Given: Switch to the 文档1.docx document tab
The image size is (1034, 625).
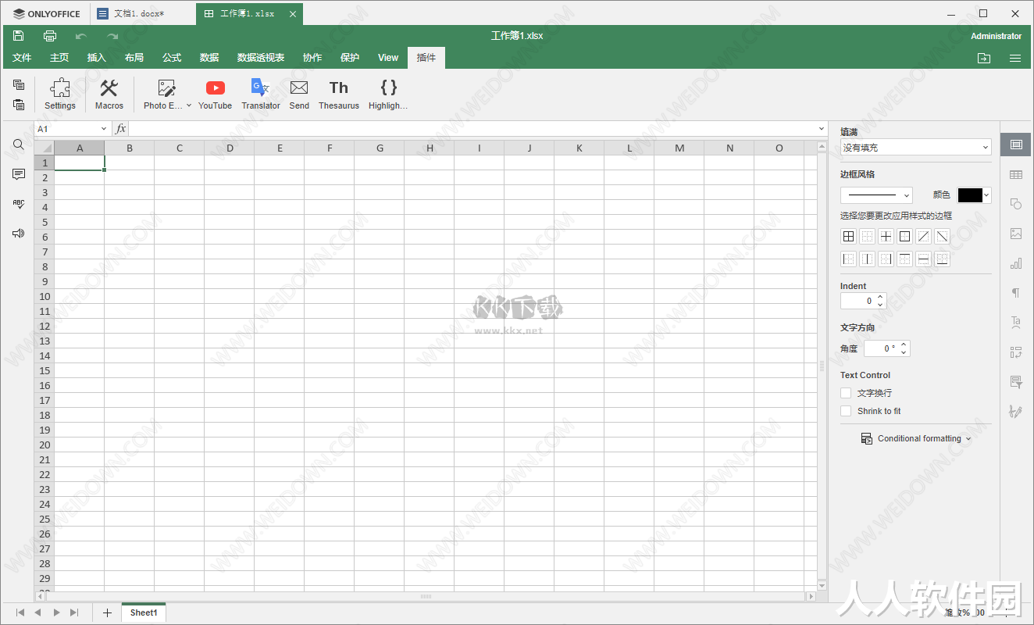Looking at the screenshot, I should coord(143,13).
